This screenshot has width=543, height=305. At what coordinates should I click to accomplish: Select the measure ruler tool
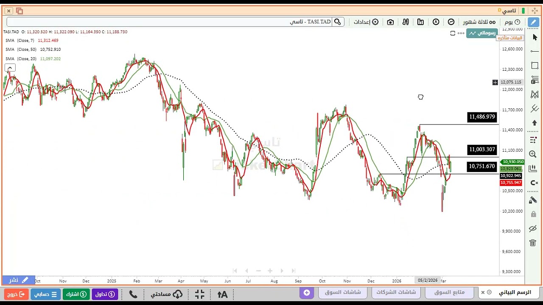533,169
